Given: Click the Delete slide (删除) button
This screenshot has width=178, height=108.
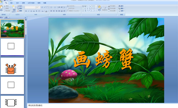Looking at the screenshot, I should [x=20, y=11].
